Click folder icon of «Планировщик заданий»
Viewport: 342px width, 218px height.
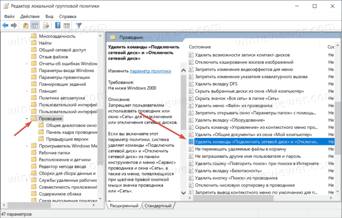(x=34, y=84)
